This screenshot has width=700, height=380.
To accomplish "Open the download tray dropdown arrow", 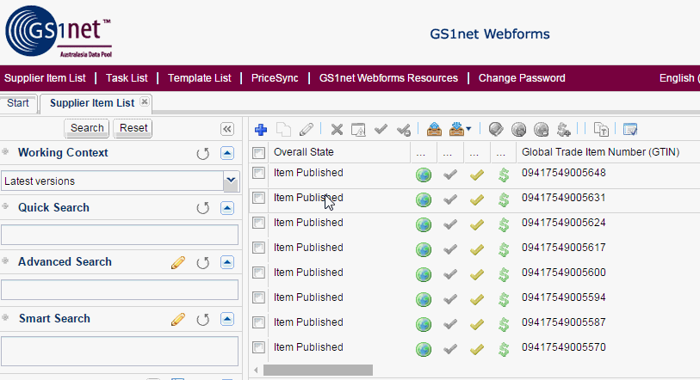I will (468, 129).
